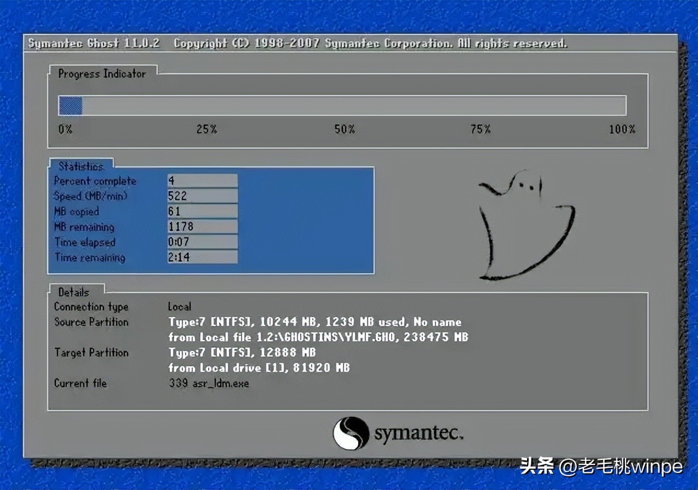Click the 'from Local drive [1], 81920 MB' line
Viewport: 698px width, 490px height.
click(x=259, y=368)
